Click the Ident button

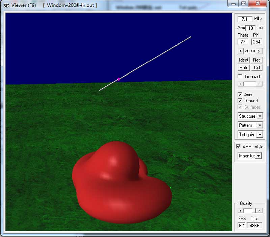tap(243, 60)
